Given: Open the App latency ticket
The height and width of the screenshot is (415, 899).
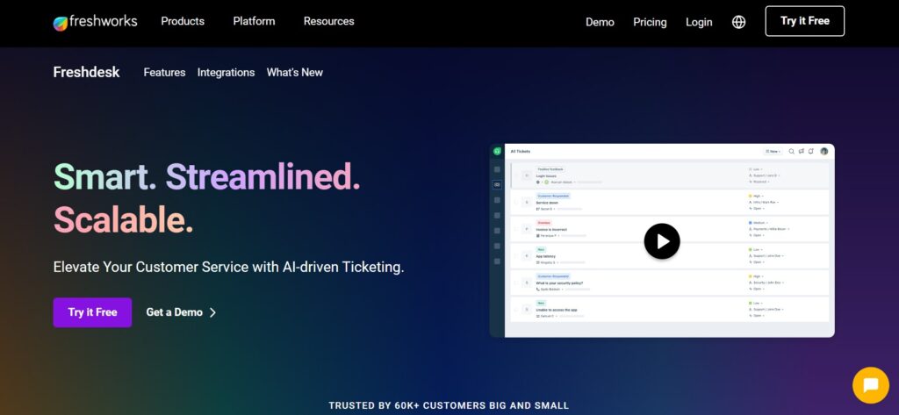Looking at the screenshot, I should coord(545,256).
